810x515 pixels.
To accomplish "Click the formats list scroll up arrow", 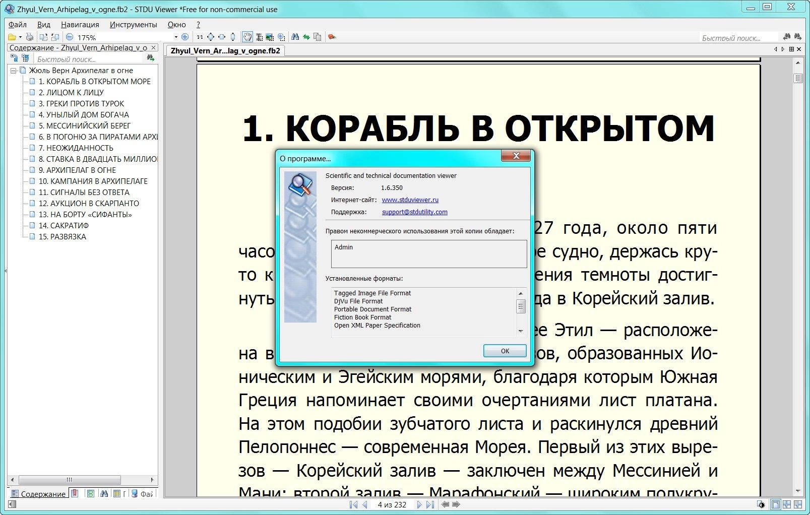I will pos(521,293).
